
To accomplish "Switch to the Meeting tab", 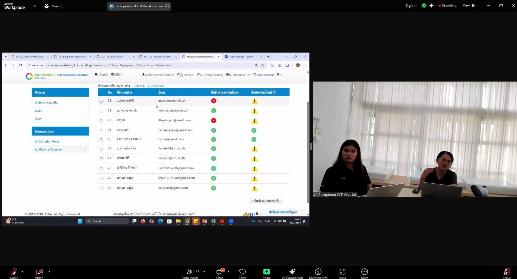I will (54, 6).
